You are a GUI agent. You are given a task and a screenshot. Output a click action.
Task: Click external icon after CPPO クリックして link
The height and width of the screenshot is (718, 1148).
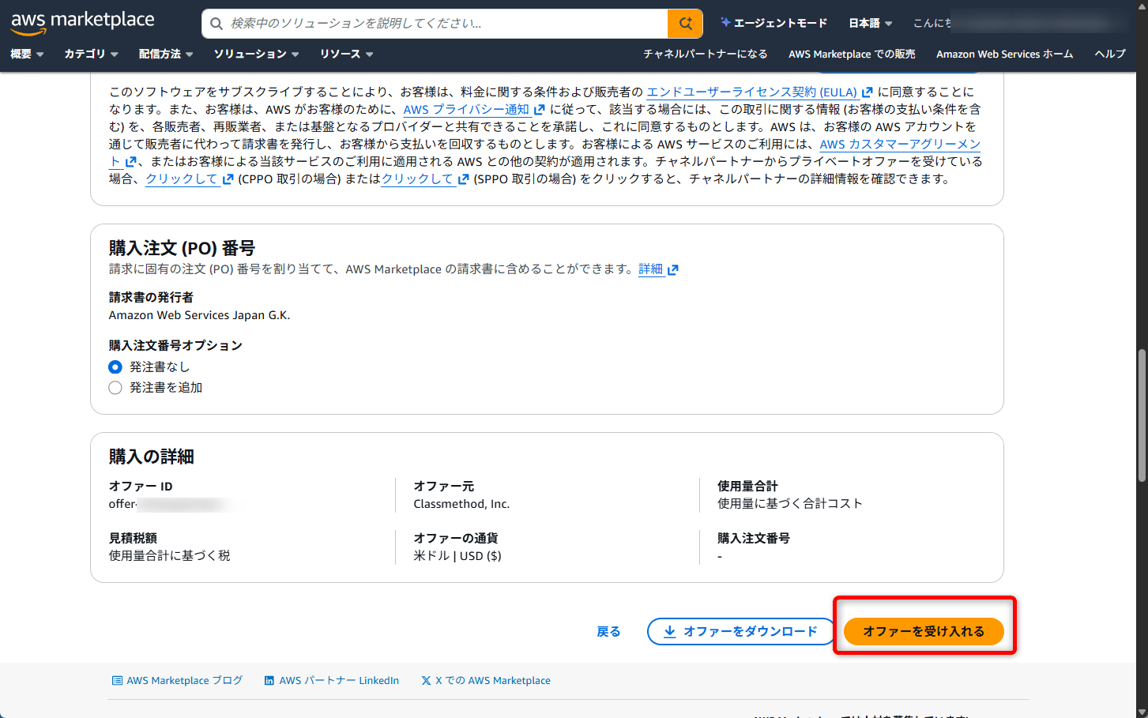pos(228,179)
